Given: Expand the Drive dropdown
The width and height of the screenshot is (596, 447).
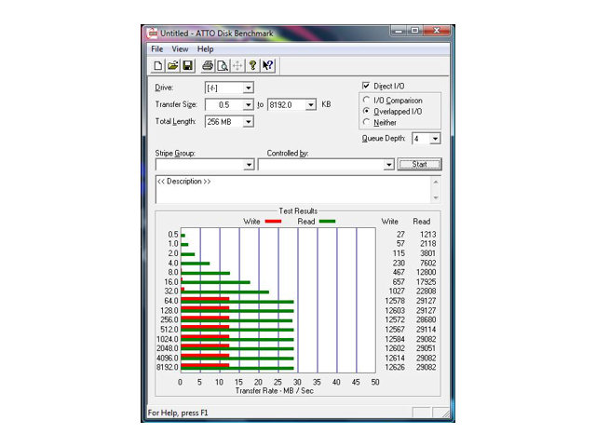Looking at the screenshot, I should pos(248,88).
